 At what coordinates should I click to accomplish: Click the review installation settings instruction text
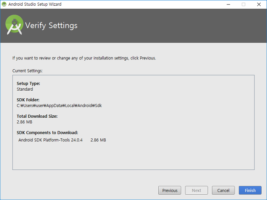[x=84, y=58]
